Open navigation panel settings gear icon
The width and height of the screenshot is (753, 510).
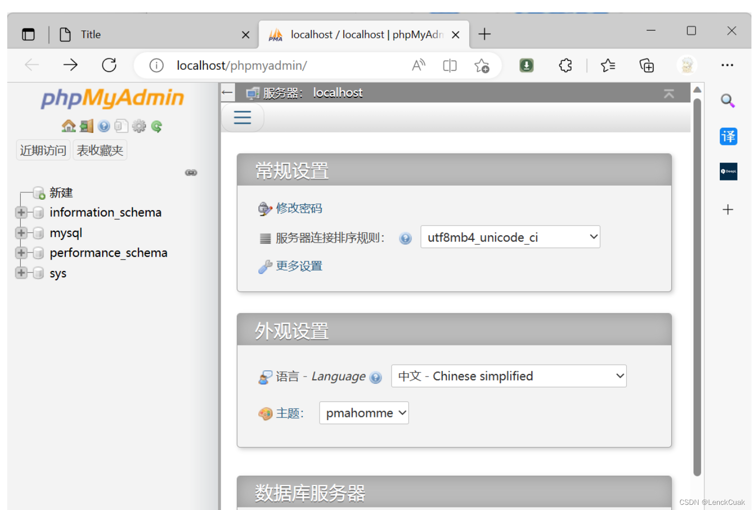[139, 126]
